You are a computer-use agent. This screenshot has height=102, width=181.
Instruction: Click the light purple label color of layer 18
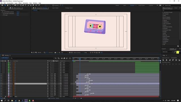click(x=9, y=84)
